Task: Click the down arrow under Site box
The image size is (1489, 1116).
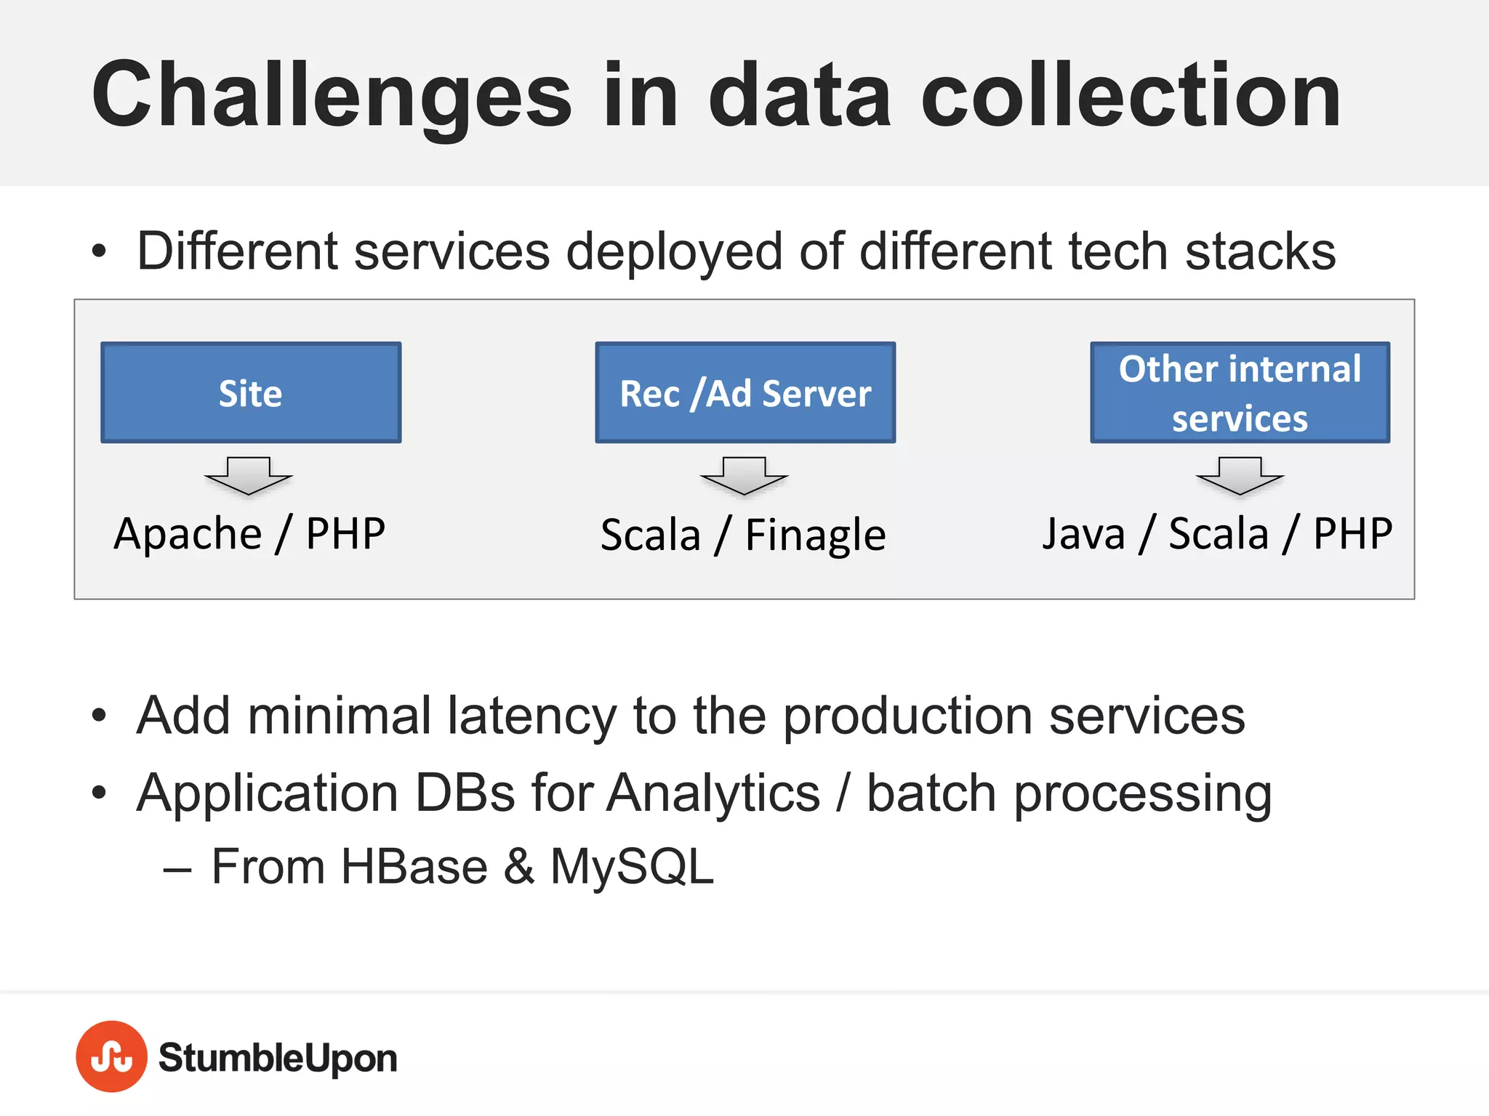Action: click(x=249, y=477)
